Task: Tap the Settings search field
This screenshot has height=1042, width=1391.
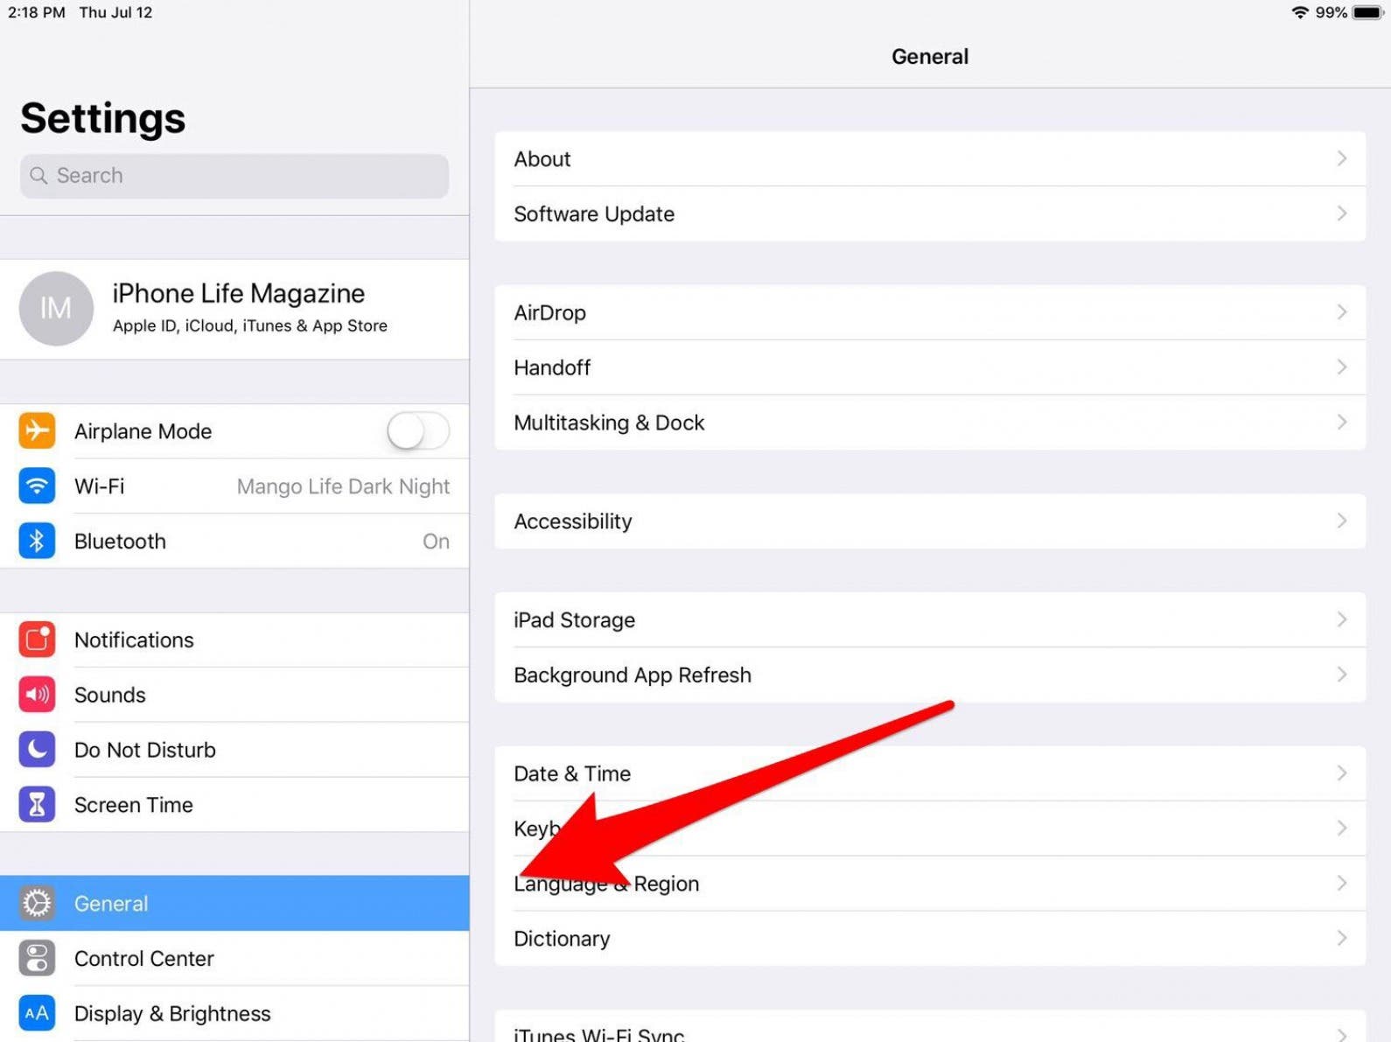Action: pyautogui.click(x=234, y=176)
